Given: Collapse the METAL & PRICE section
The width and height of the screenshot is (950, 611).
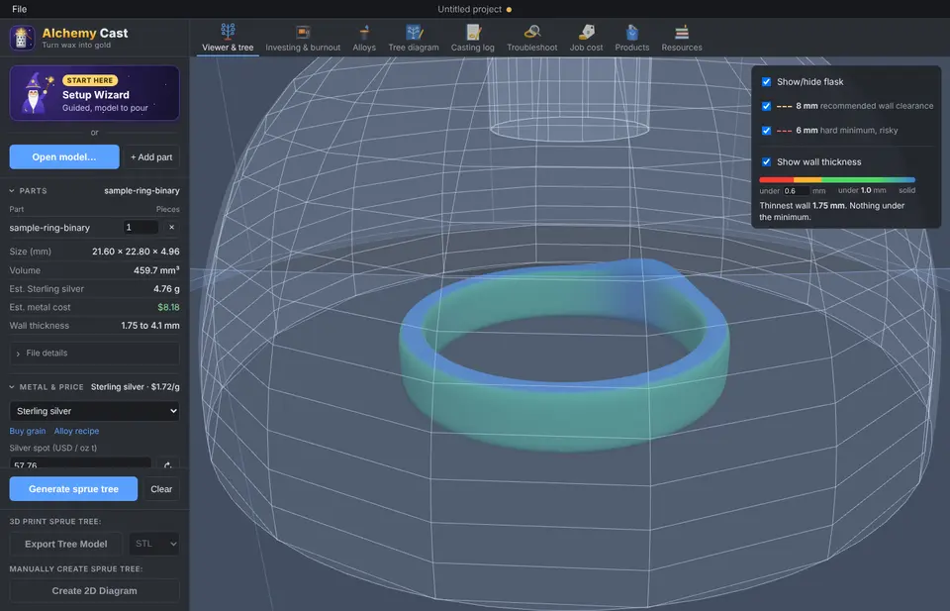Looking at the screenshot, I should point(47,387).
